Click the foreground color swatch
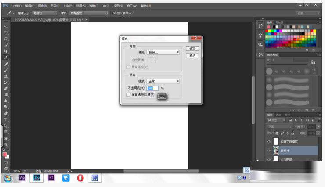Screen dimensions: 325x187 pos(4,154)
